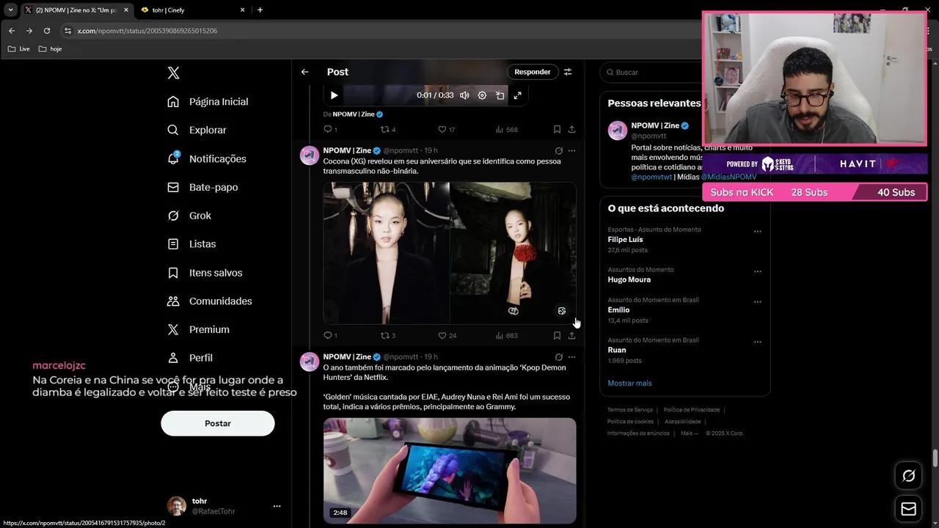
Task: Click the Grok icon on the Kpop Demon Hunters post
Action: (x=558, y=356)
